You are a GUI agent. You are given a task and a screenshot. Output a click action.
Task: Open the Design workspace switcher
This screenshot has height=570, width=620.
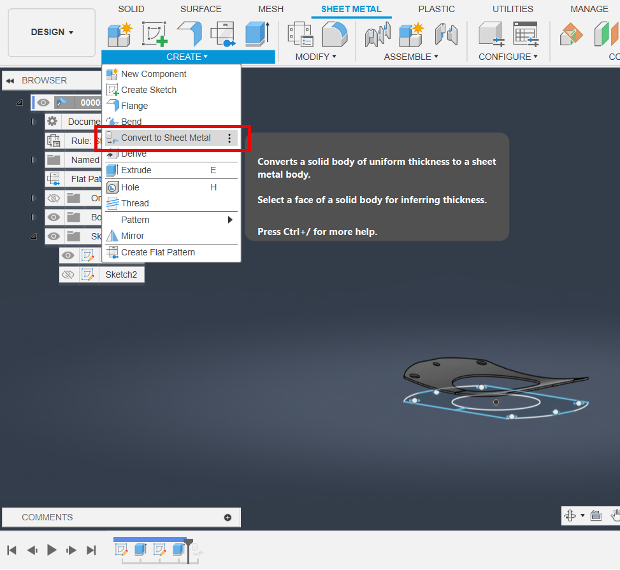point(51,32)
